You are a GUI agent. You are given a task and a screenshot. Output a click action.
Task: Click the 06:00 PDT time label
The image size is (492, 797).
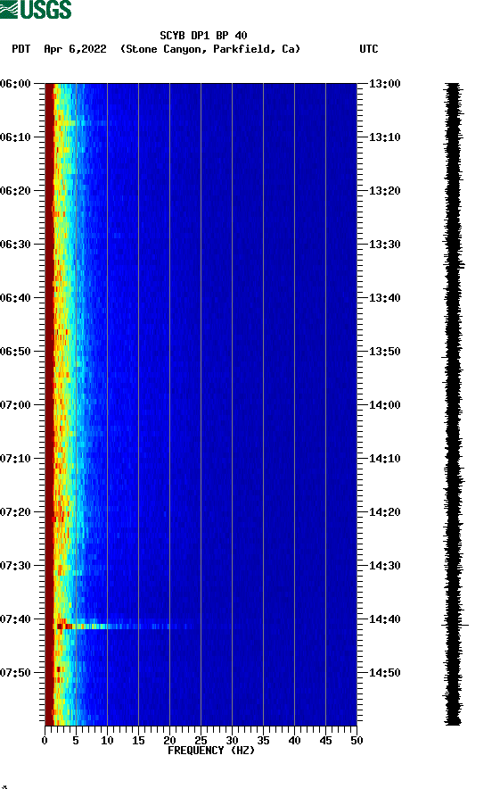(16, 83)
